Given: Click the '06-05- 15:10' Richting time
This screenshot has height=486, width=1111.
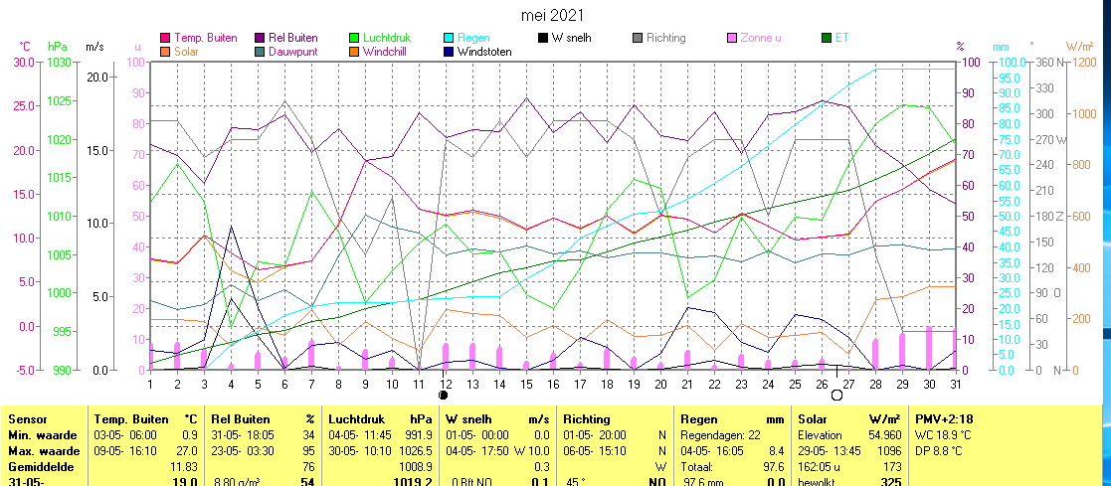Looking at the screenshot, I should (x=594, y=451).
